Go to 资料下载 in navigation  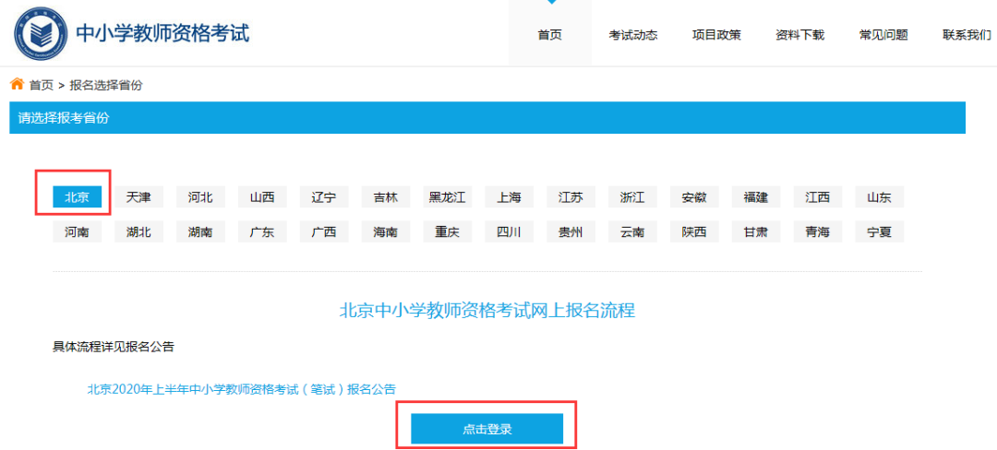click(799, 35)
